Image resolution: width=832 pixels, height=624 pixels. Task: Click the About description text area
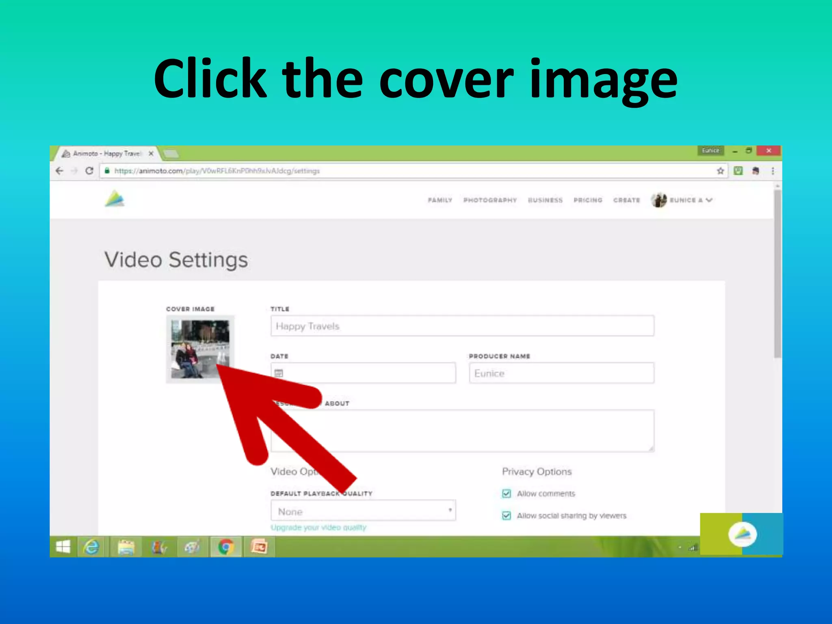(462, 431)
